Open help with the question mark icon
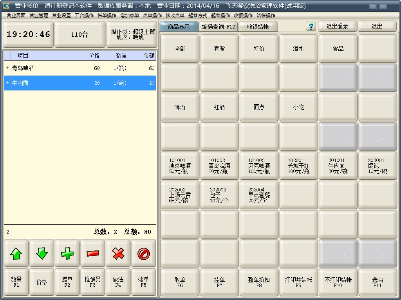 (x=311, y=27)
